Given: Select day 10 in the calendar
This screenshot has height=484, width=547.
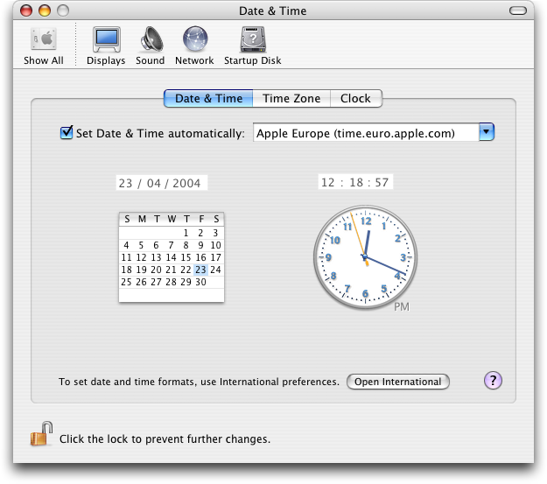Looking at the screenshot, I should [x=215, y=245].
